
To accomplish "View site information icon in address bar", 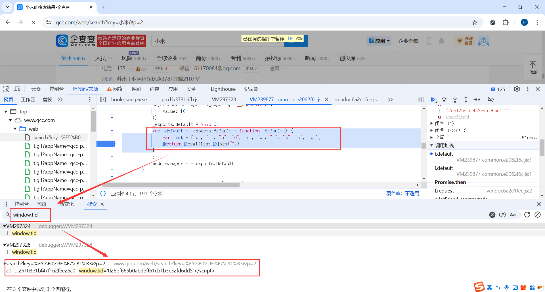I will (x=49, y=22).
